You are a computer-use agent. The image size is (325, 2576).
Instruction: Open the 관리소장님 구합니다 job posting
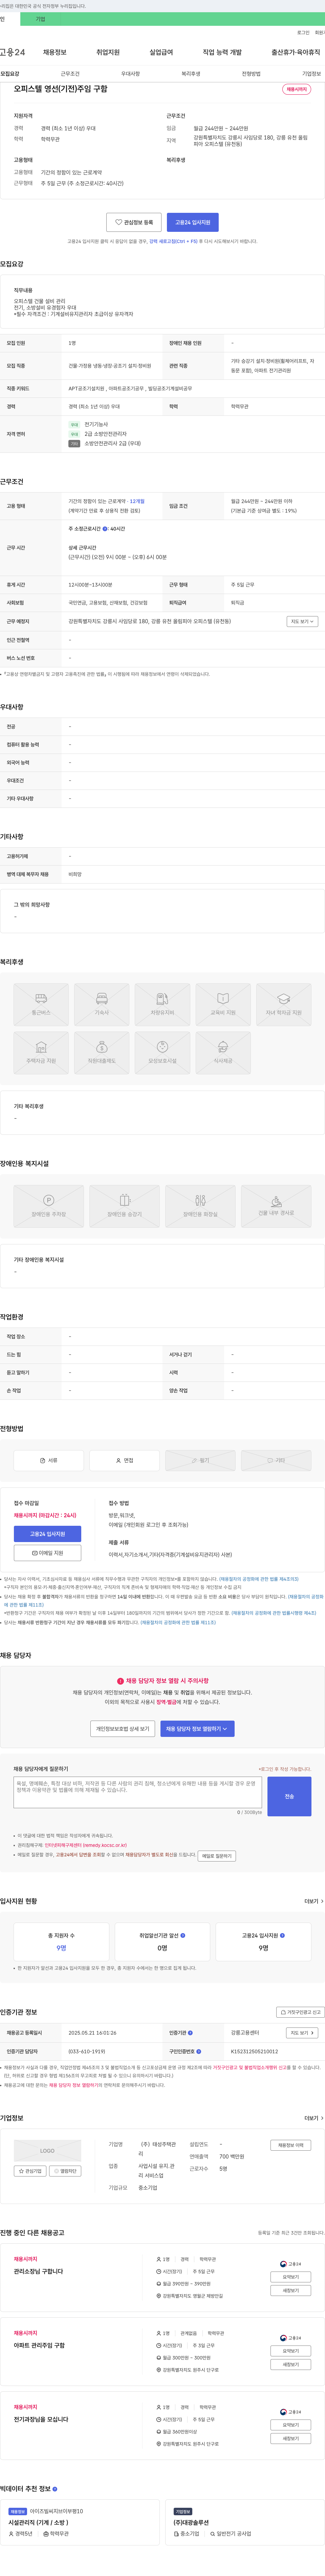click(39, 2271)
